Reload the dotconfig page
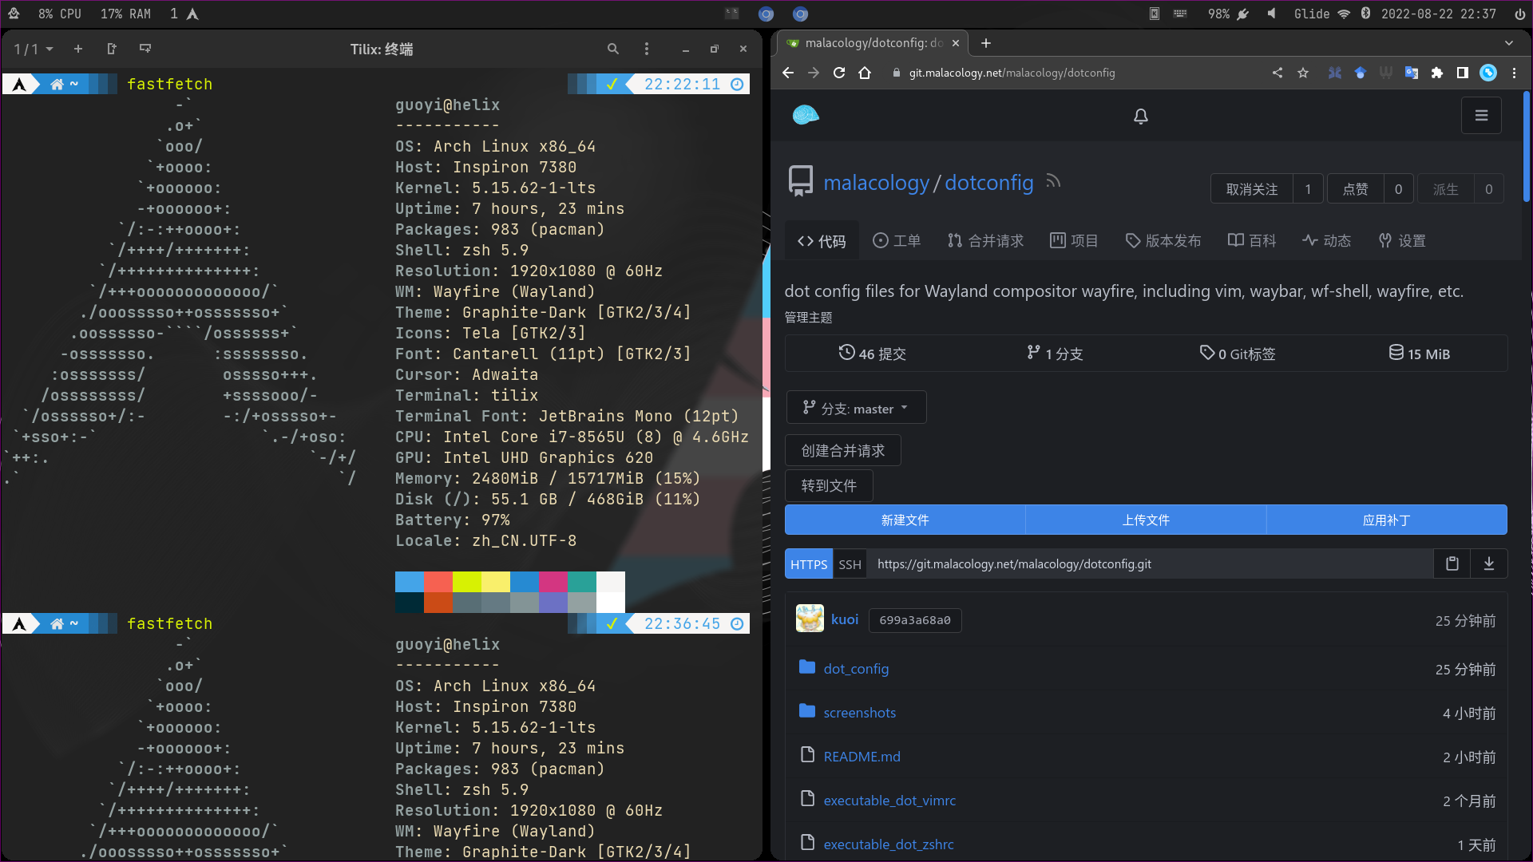 (839, 73)
